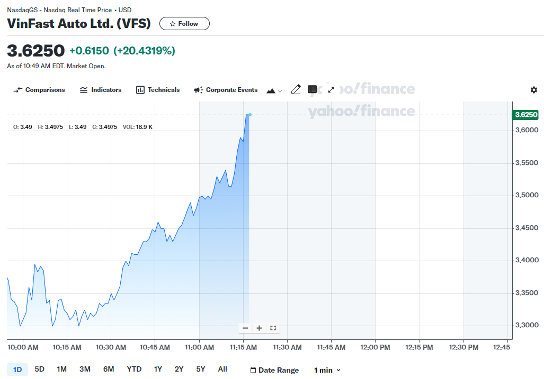Click the Technicals chart icon
This screenshot has height=379, width=544.
140,90
